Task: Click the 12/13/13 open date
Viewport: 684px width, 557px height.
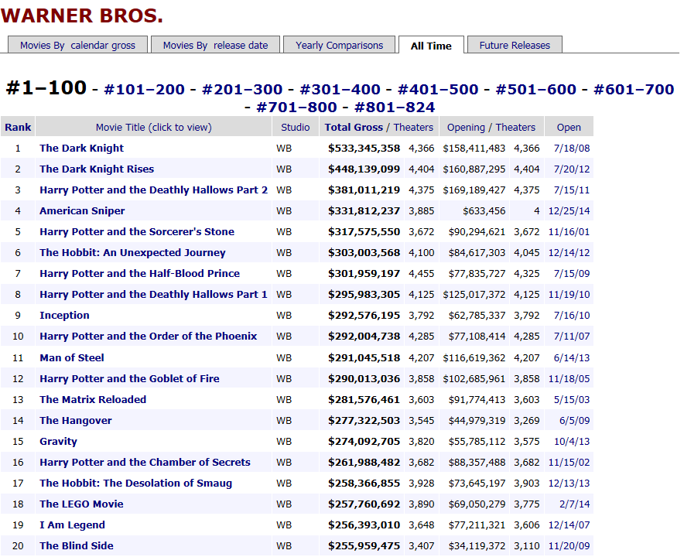Action: tap(569, 484)
